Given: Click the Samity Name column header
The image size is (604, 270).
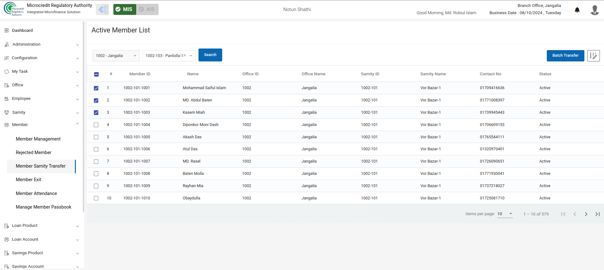Looking at the screenshot, I should (x=433, y=74).
